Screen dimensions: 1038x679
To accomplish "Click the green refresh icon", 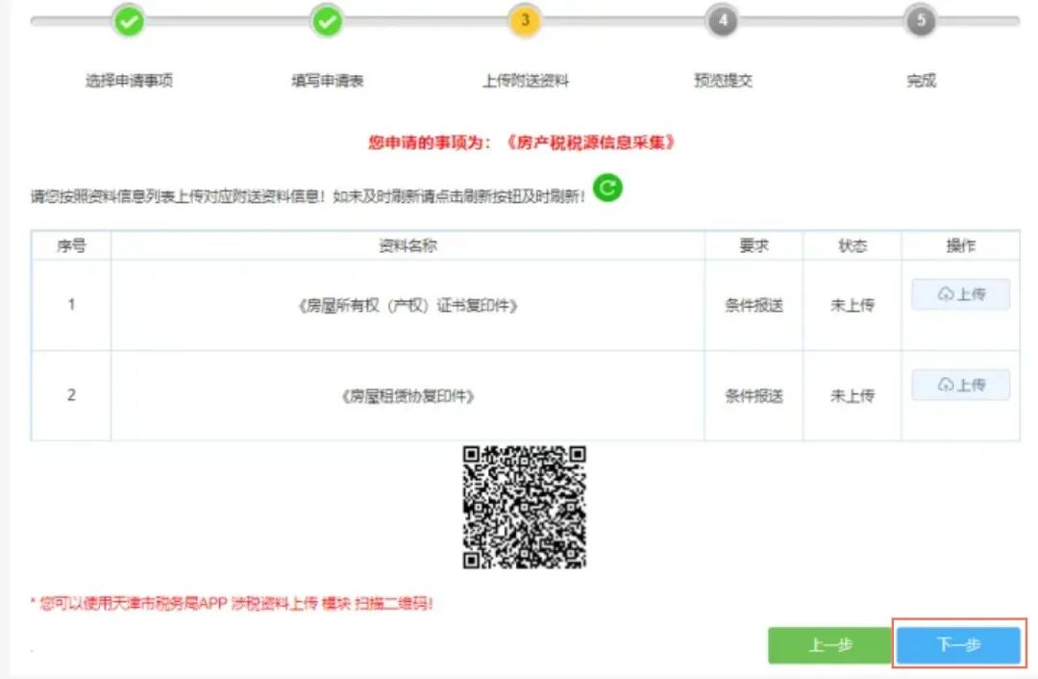I will point(607,188).
